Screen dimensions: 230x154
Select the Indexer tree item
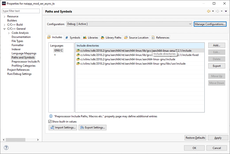click(16, 49)
